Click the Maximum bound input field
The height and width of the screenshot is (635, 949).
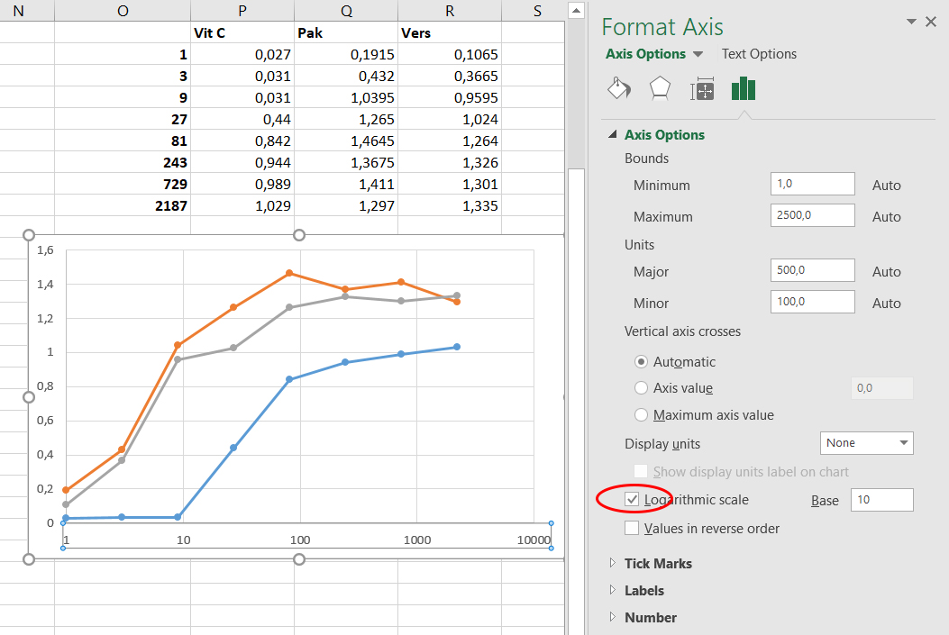813,216
